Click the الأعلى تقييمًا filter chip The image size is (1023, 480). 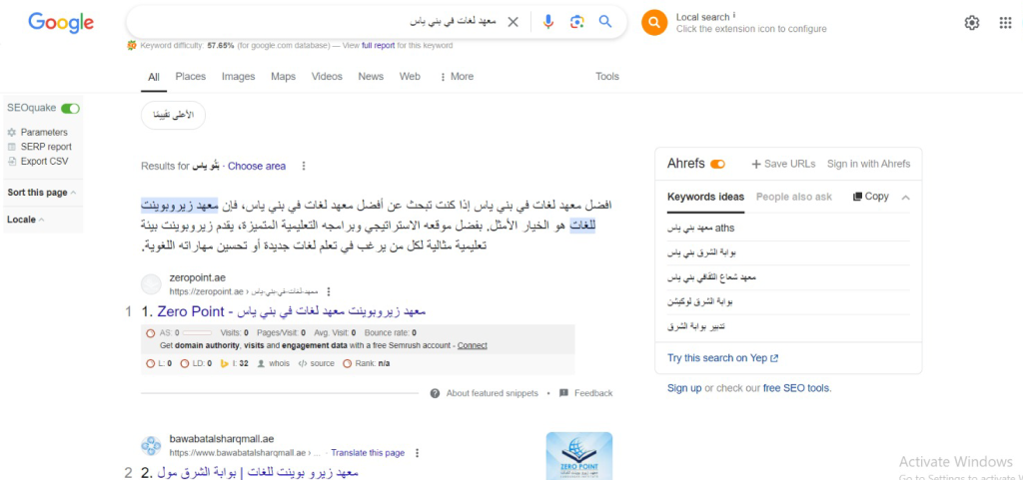(173, 116)
